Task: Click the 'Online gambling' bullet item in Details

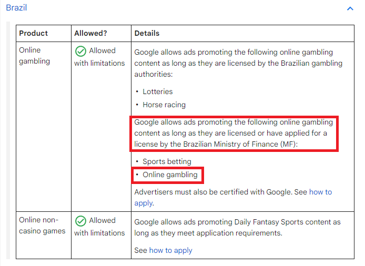Action: 170,175
